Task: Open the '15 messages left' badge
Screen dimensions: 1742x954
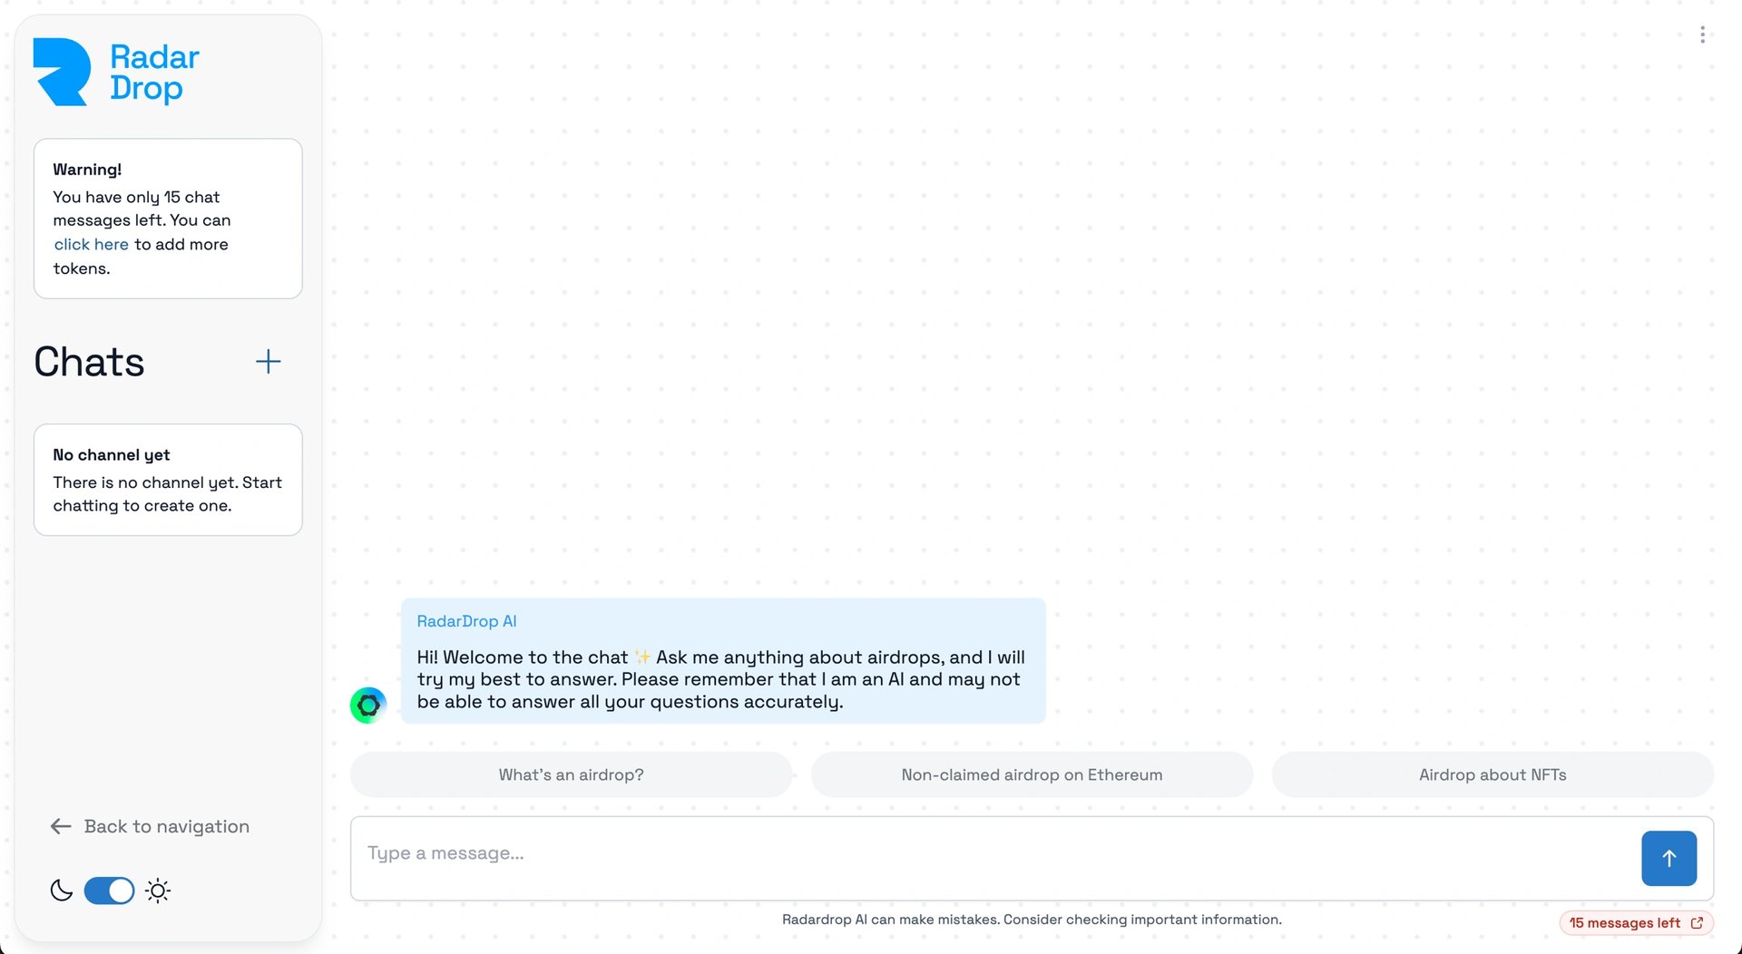Action: pyautogui.click(x=1636, y=922)
